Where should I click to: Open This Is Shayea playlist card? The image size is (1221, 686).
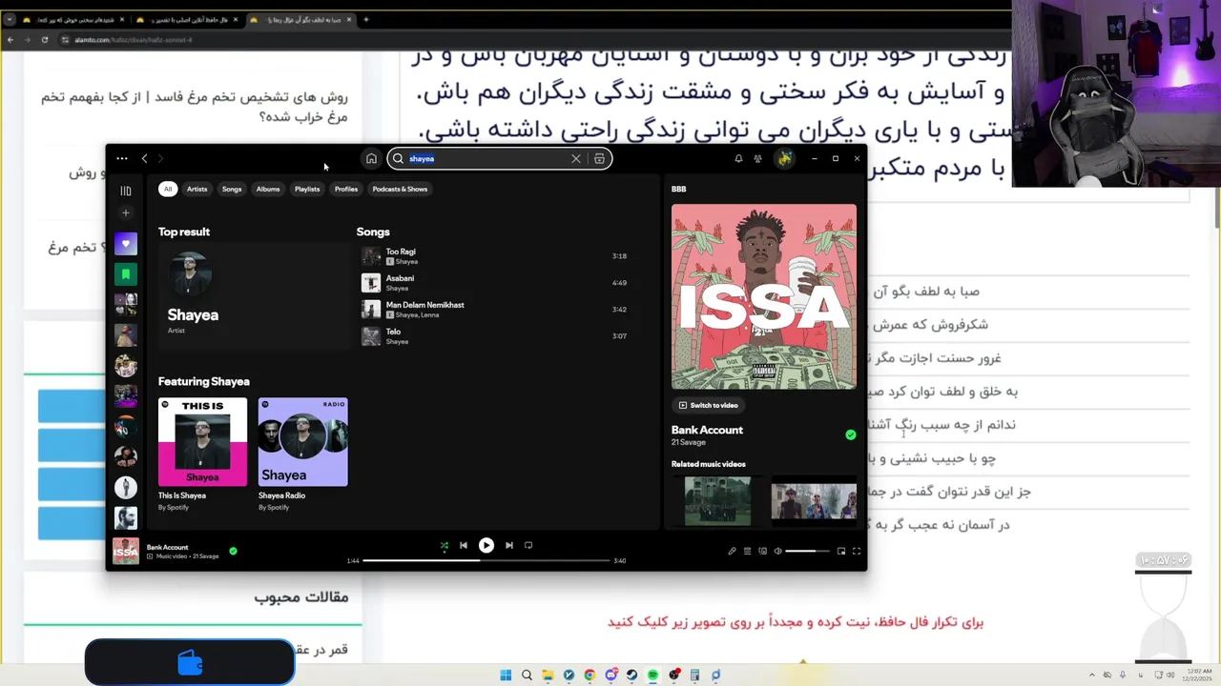(x=202, y=454)
